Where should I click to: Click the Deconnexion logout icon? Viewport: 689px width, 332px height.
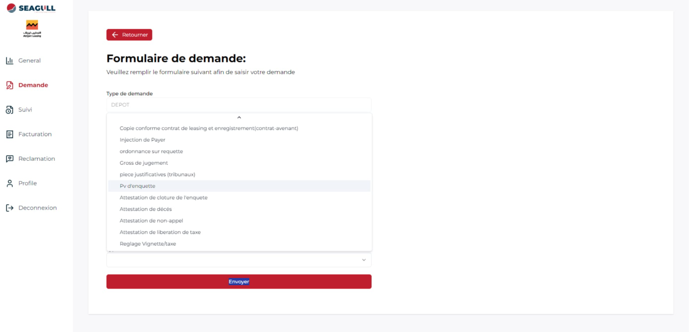tap(9, 208)
